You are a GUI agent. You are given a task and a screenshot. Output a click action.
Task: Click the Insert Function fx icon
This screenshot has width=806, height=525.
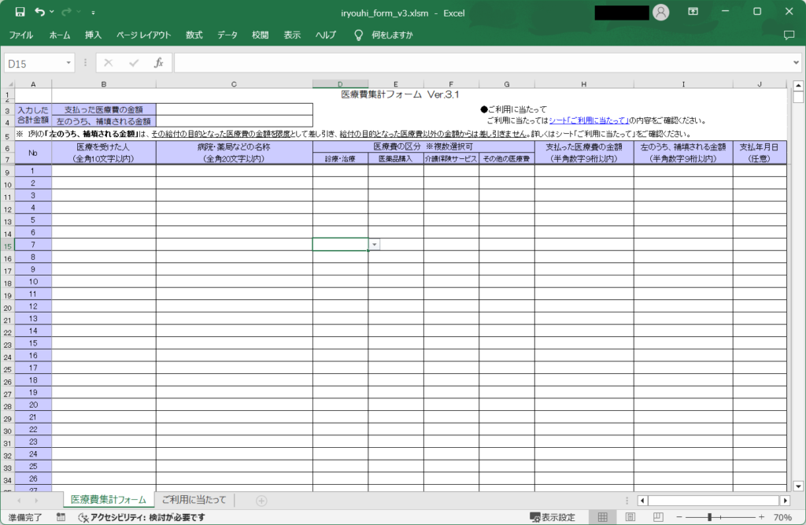coord(158,62)
